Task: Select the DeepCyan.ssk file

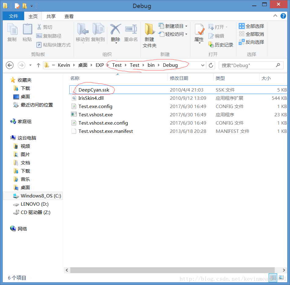Action: [178, 90]
